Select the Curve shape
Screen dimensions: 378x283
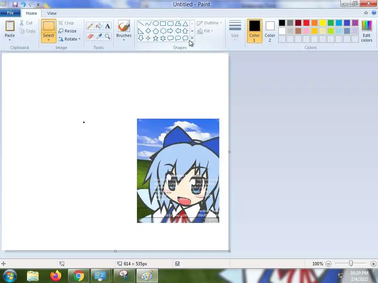[148, 24]
